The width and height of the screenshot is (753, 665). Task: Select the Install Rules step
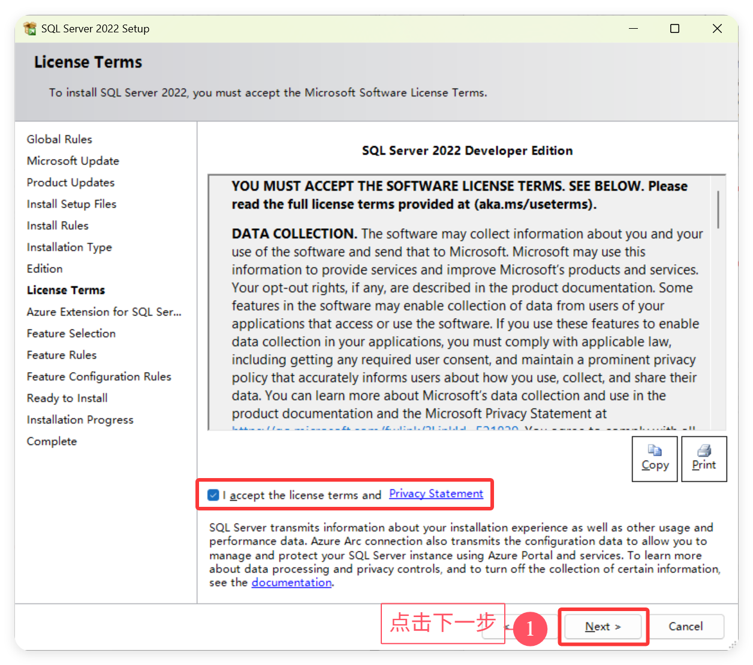pyautogui.click(x=58, y=225)
